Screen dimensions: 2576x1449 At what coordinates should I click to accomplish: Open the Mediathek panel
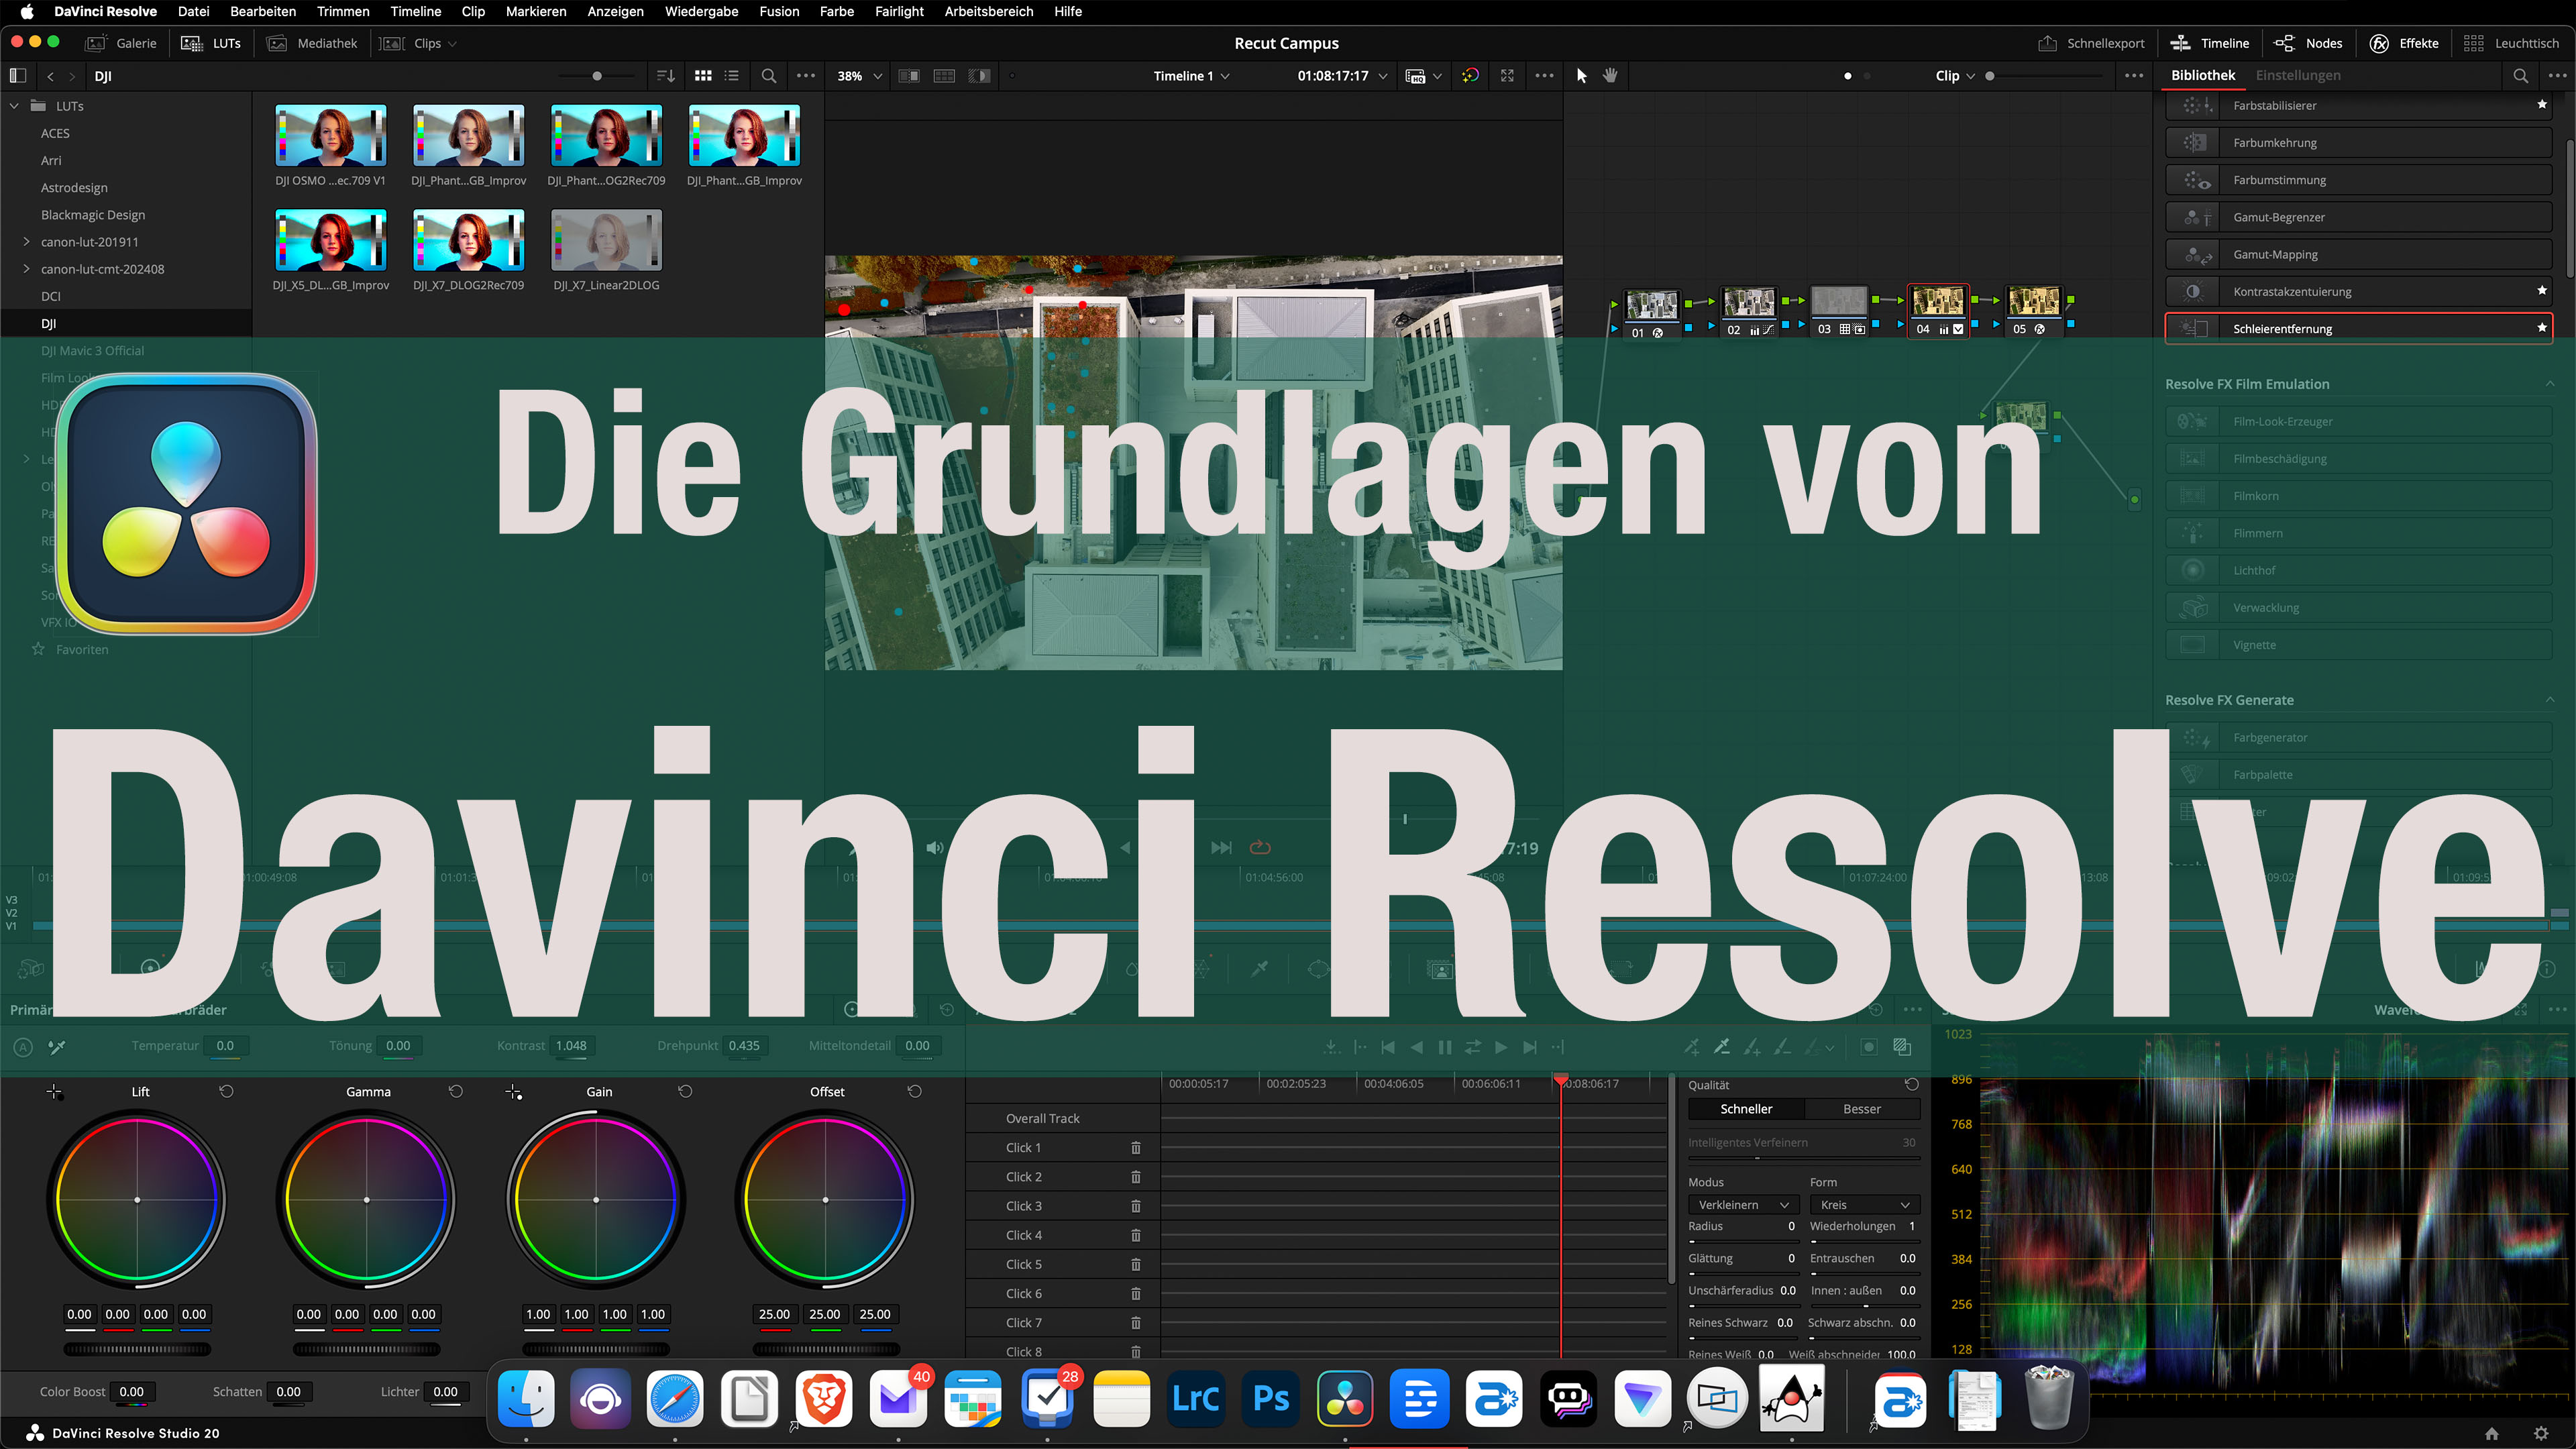point(312,43)
